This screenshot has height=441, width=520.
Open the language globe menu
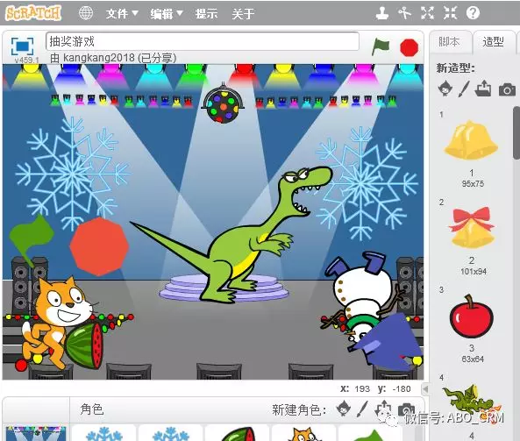tap(86, 13)
